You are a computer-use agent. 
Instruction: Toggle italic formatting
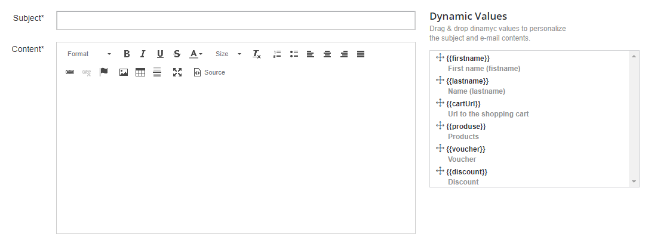[x=143, y=54]
